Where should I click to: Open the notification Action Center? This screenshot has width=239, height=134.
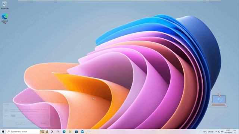point(235,131)
